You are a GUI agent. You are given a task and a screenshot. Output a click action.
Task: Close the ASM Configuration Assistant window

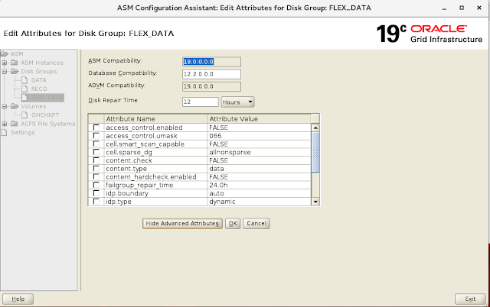coord(479,8)
